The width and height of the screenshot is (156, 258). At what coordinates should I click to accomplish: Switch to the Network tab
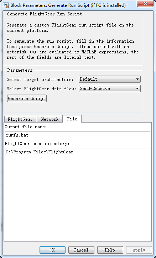click(x=50, y=119)
